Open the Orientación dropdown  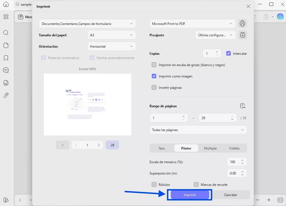click(112, 46)
